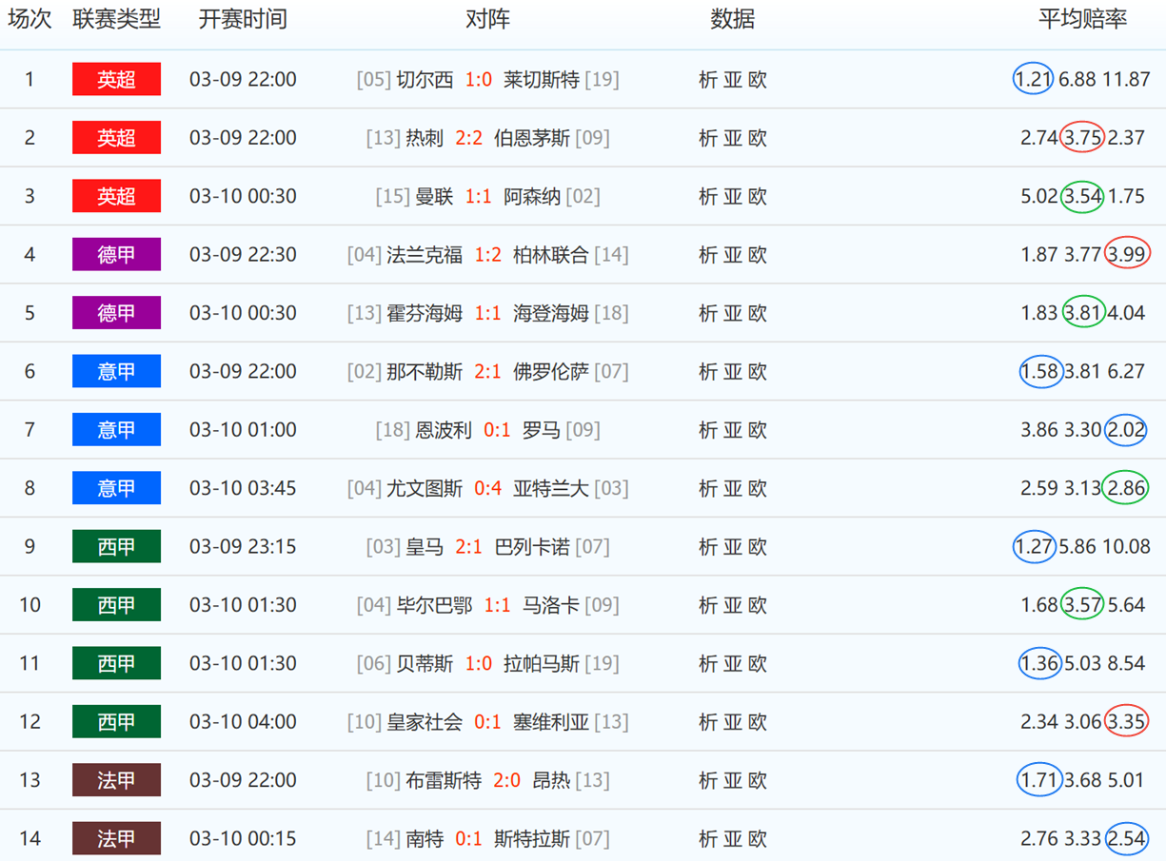Click the odds value 8.54

1126,663
